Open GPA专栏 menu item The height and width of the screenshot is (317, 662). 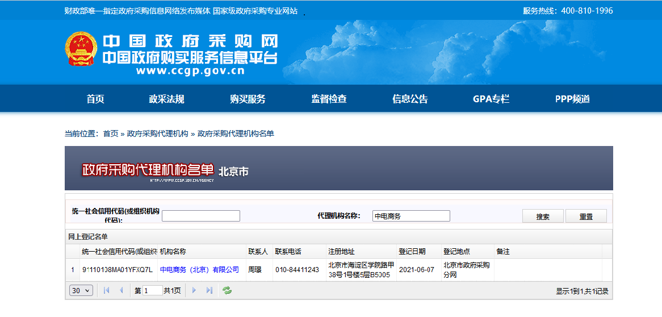click(x=491, y=99)
